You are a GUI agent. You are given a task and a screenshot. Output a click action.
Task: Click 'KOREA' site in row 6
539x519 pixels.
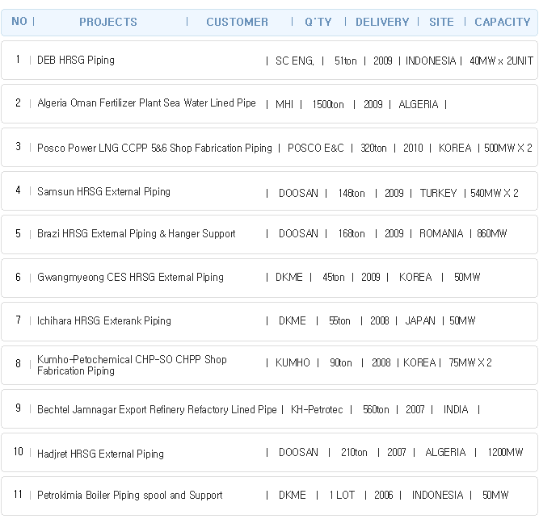pos(415,278)
